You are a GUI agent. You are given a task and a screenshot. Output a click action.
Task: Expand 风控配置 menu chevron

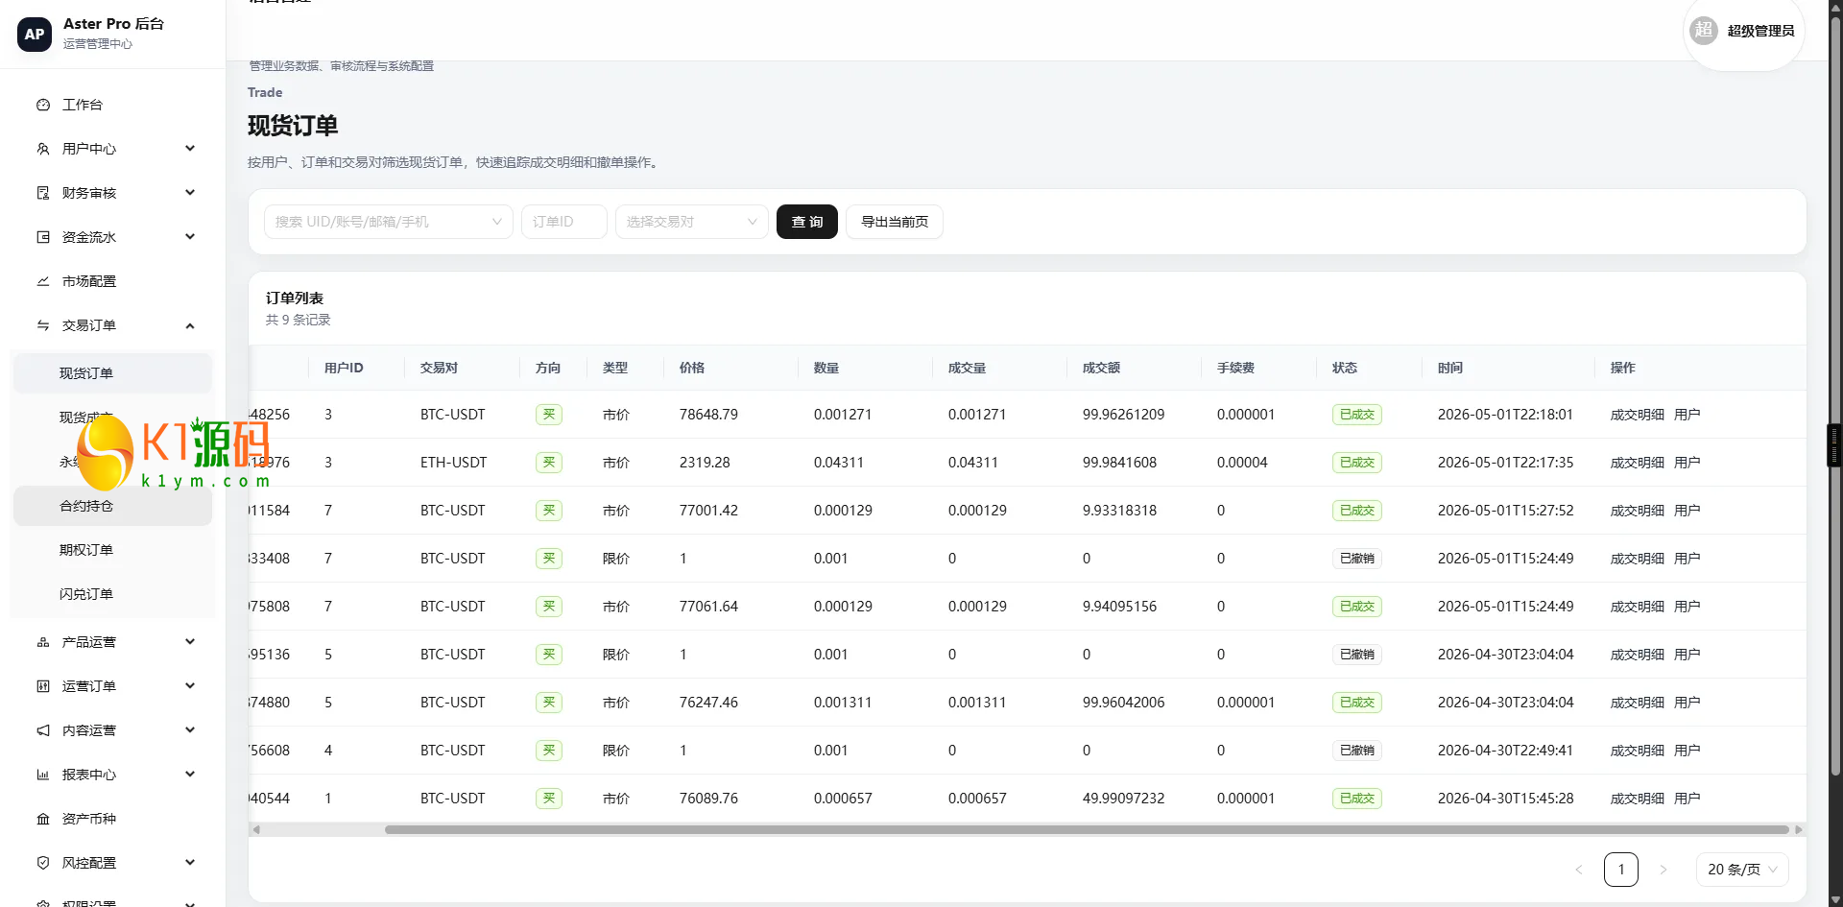click(190, 863)
